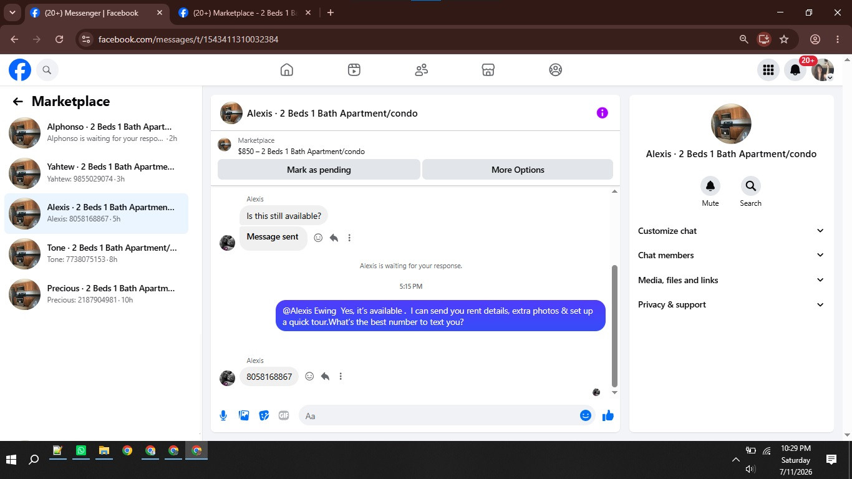Click the chat scrollbar down arrow
Viewport: 852px width, 479px height.
pyautogui.click(x=614, y=392)
